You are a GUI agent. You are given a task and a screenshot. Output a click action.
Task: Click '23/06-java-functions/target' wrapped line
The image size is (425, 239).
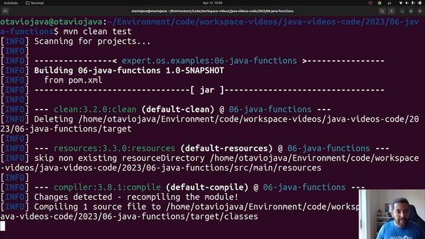pos(66,129)
